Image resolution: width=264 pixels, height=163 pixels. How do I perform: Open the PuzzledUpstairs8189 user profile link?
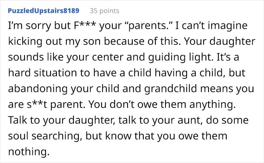click(43, 11)
